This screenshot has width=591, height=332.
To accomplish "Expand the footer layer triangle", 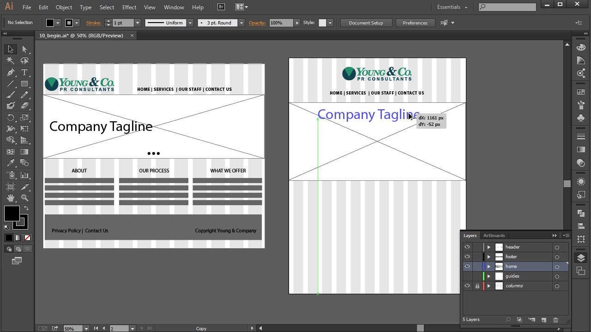I will pos(488,257).
